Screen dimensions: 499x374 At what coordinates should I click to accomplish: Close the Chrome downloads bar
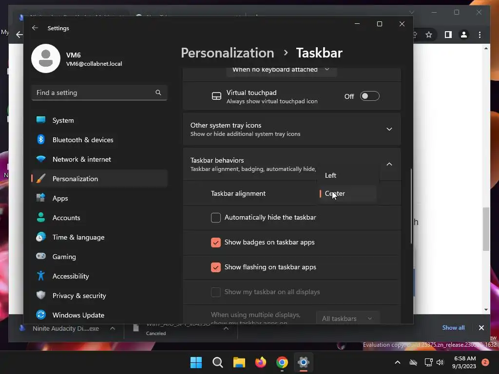point(481,328)
